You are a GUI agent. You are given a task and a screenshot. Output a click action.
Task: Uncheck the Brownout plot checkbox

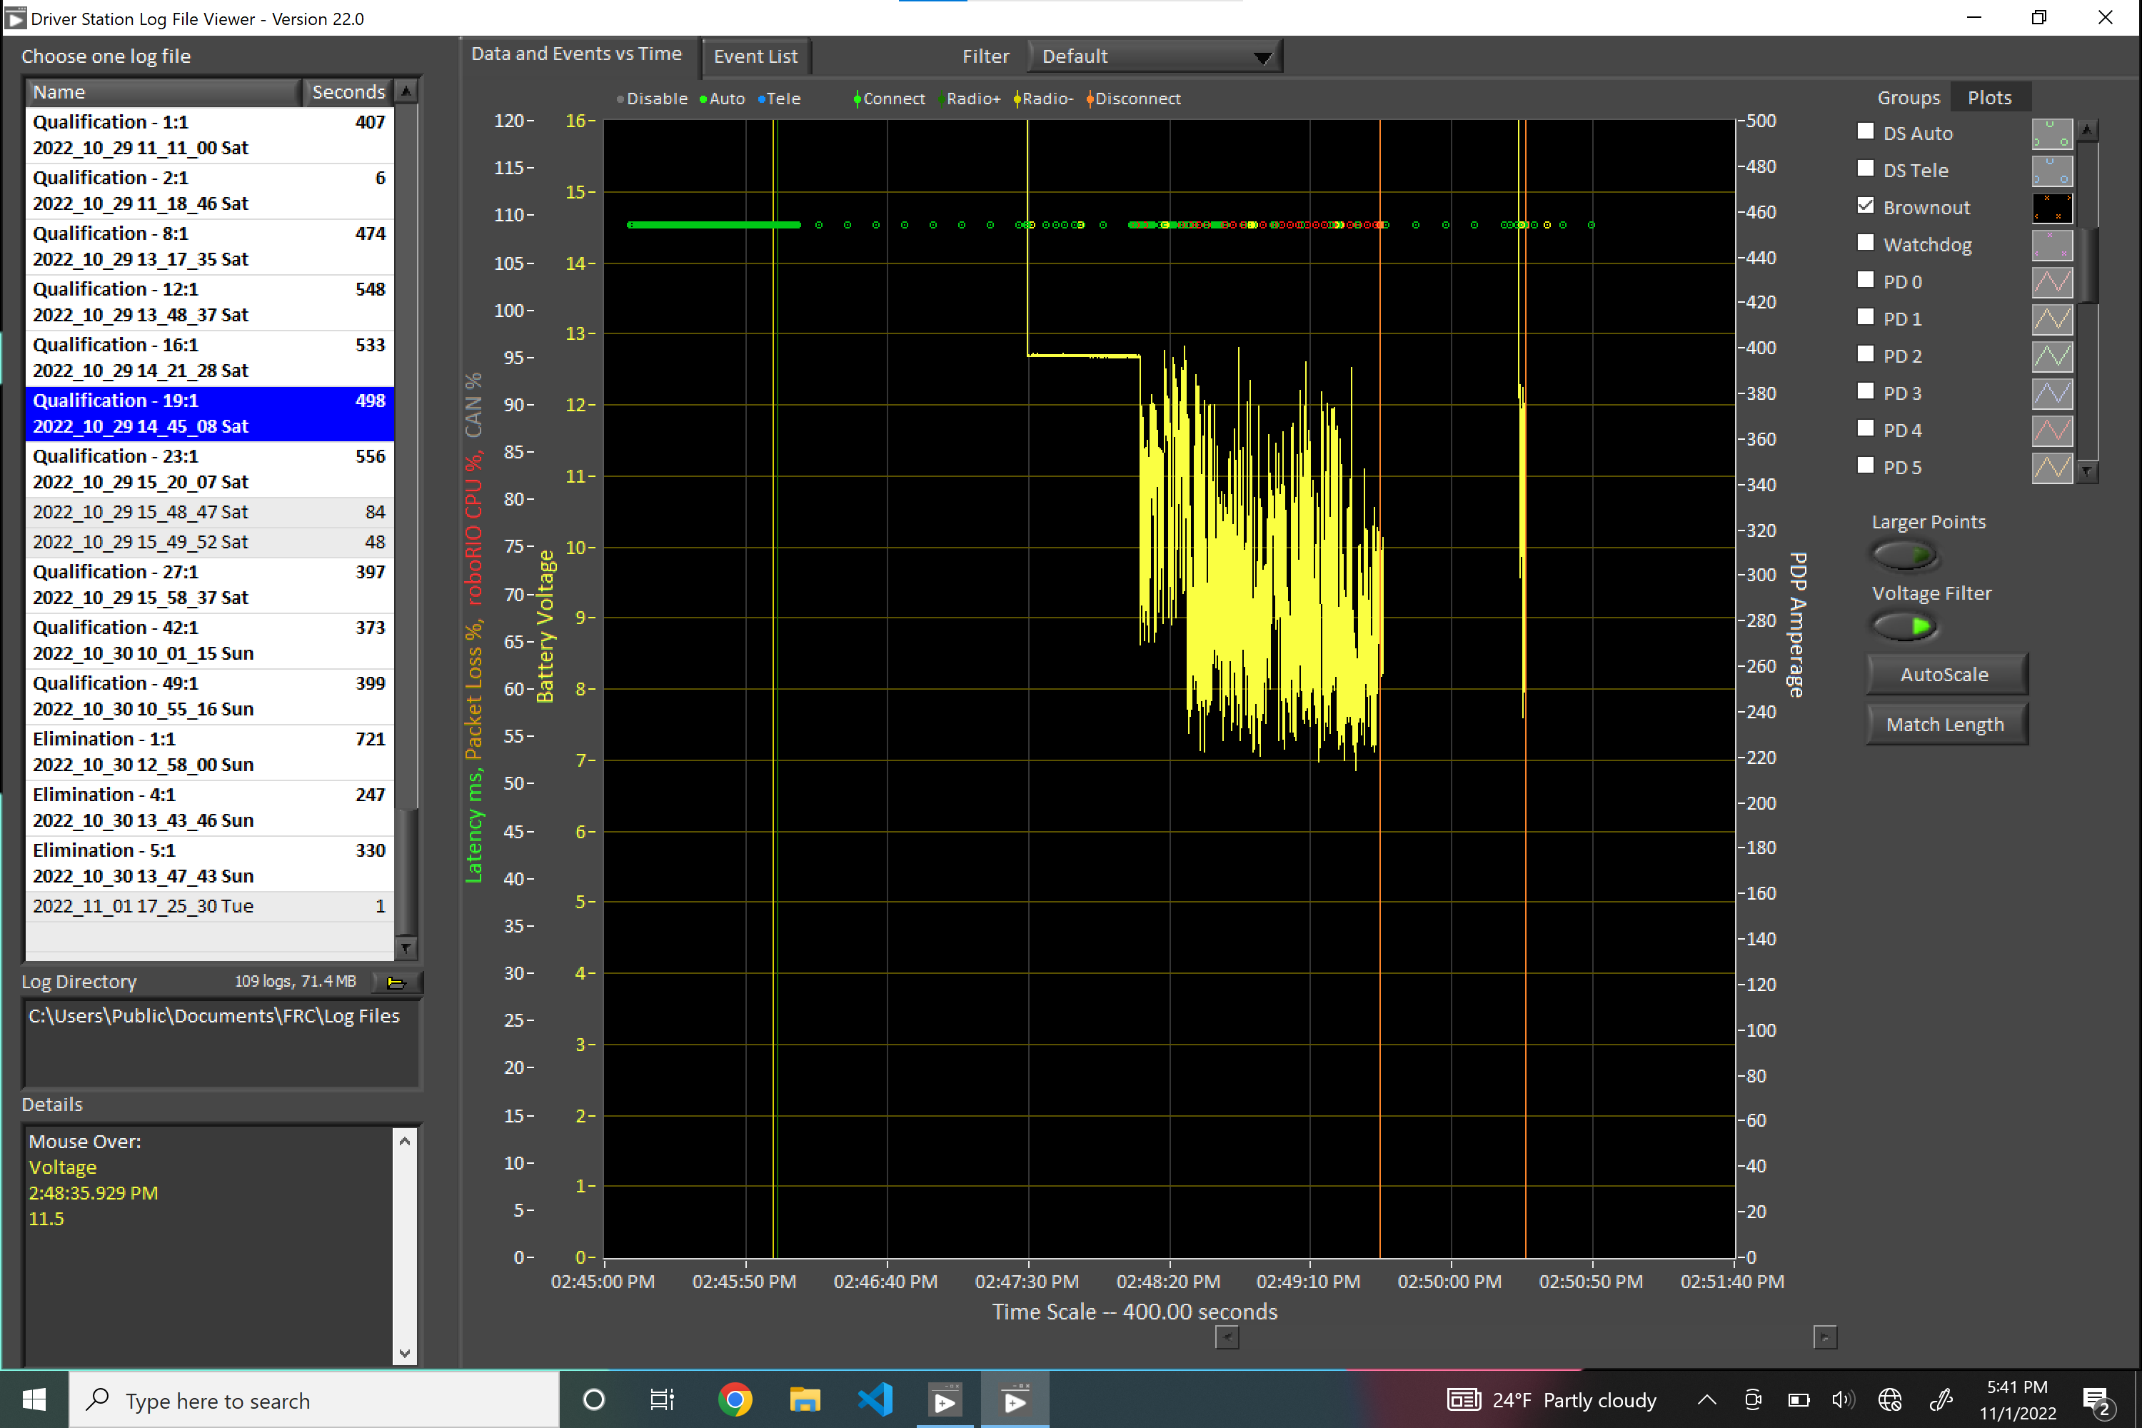(1865, 206)
